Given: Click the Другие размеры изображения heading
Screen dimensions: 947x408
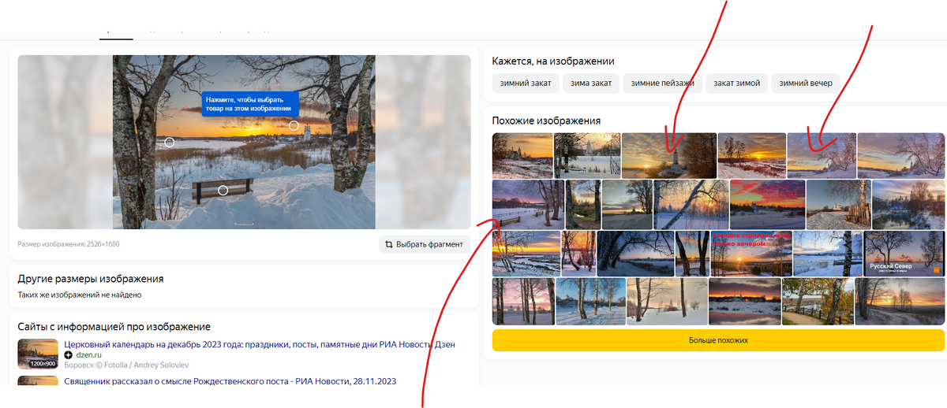Looking at the screenshot, I should 91,278.
